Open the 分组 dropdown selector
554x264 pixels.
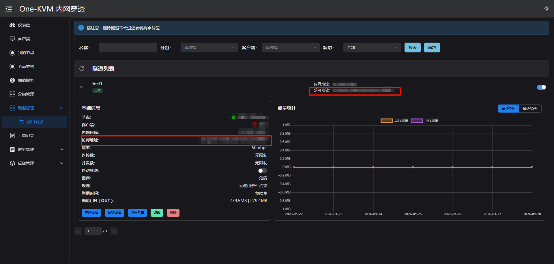[x=209, y=48]
